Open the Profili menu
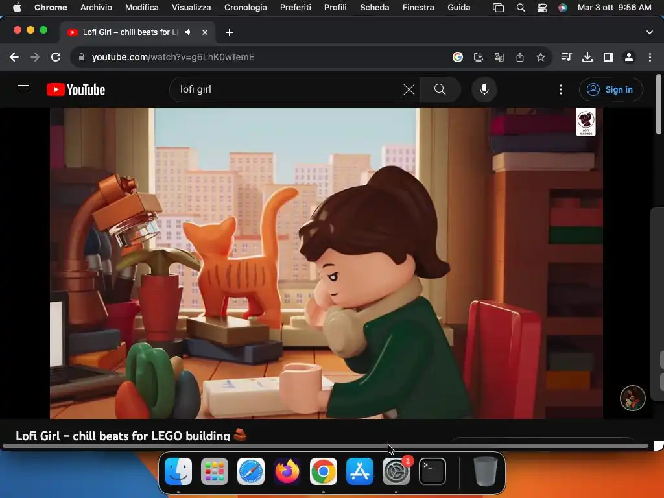The image size is (664, 498). [x=335, y=7]
